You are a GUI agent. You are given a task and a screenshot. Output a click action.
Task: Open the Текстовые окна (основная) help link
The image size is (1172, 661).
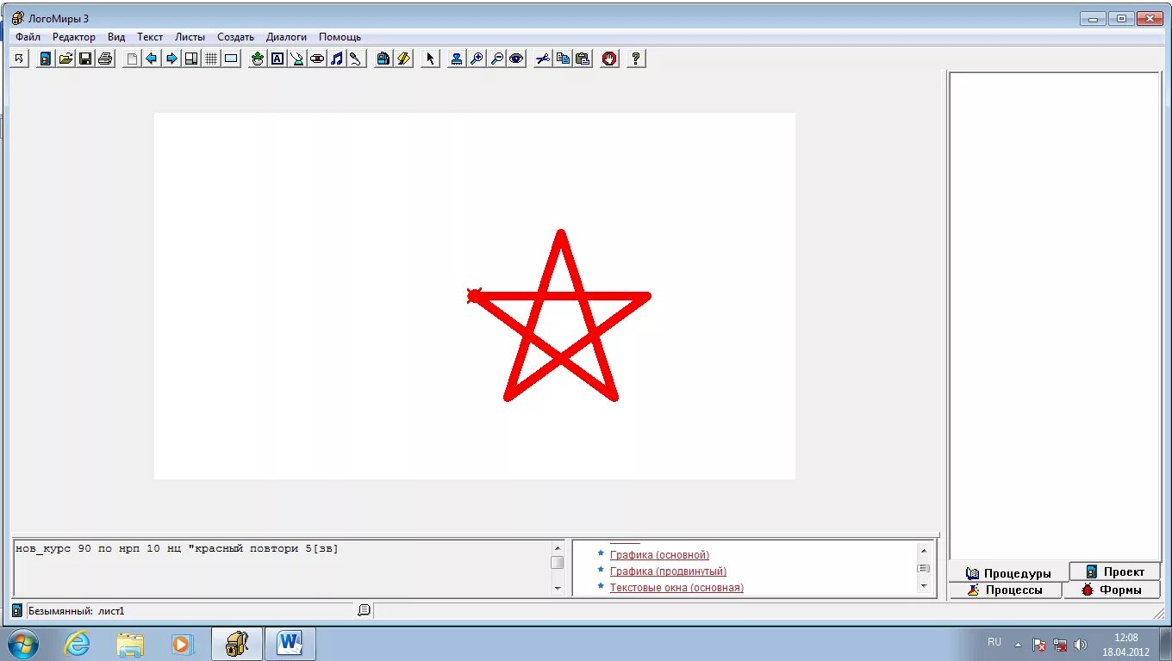(676, 588)
